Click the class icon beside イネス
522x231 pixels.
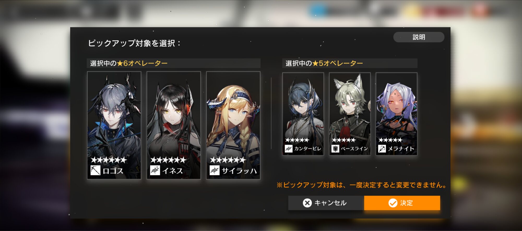point(155,170)
